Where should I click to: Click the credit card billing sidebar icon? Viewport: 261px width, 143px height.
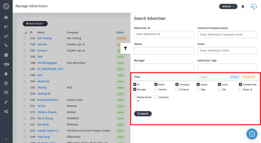(6, 93)
